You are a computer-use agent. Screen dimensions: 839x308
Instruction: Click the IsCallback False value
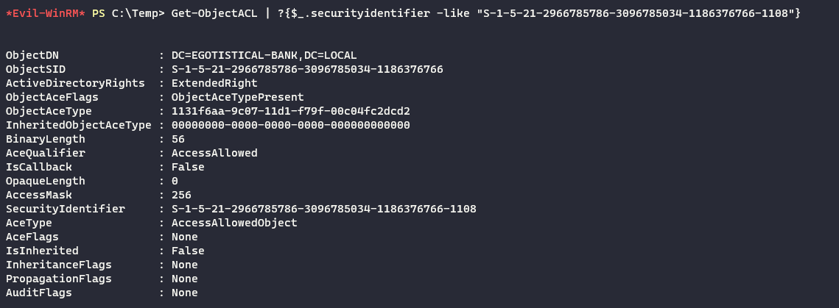click(188, 167)
